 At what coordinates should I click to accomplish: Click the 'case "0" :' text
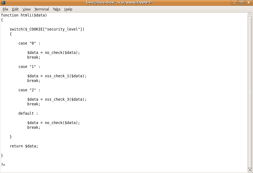tap(29, 43)
